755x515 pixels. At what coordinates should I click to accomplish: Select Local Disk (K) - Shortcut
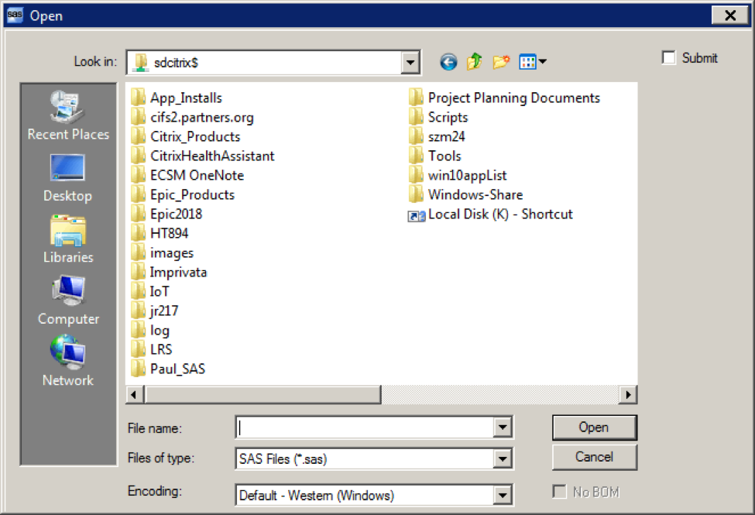(491, 214)
